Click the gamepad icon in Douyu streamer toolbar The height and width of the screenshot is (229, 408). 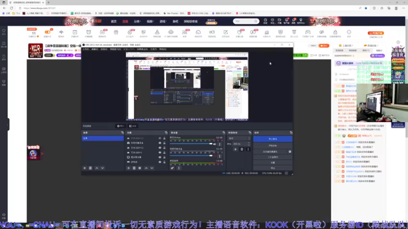coord(308,32)
